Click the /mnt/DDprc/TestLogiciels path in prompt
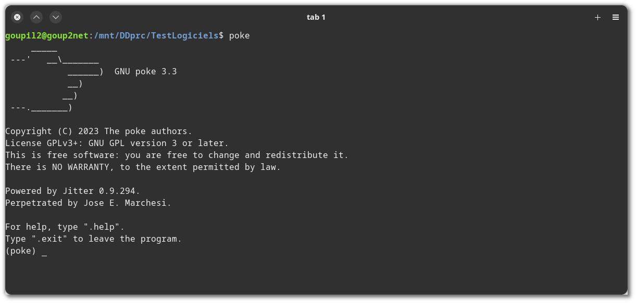636x303 pixels. click(156, 36)
